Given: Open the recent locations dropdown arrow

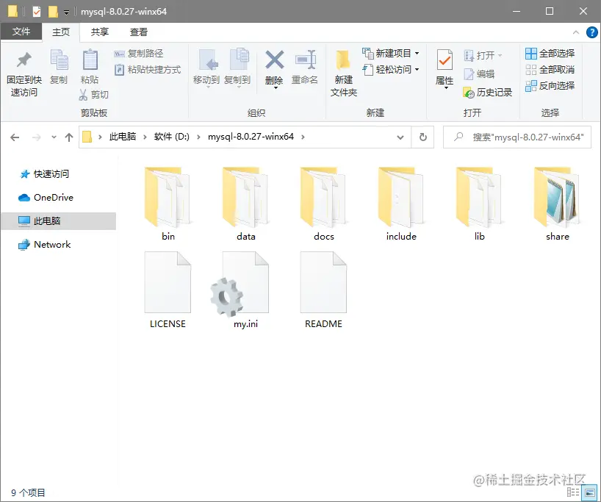Looking at the screenshot, I should [54, 137].
